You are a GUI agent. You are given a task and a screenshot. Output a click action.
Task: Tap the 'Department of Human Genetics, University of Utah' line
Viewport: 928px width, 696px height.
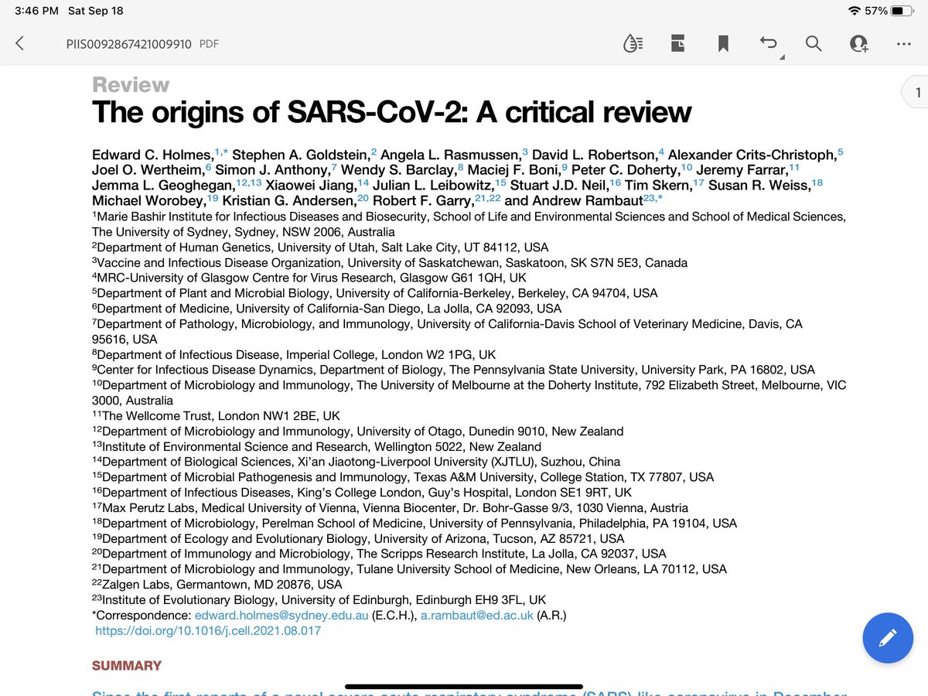[x=320, y=247]
